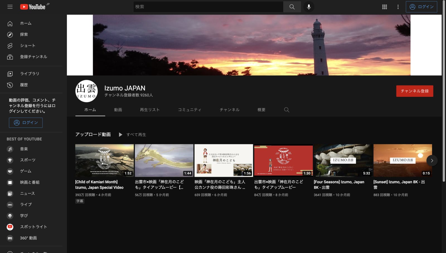Open Child of Kamiari Month video thumbnail
This screenshot has height=253, width=446.
(x=105, y=160)
